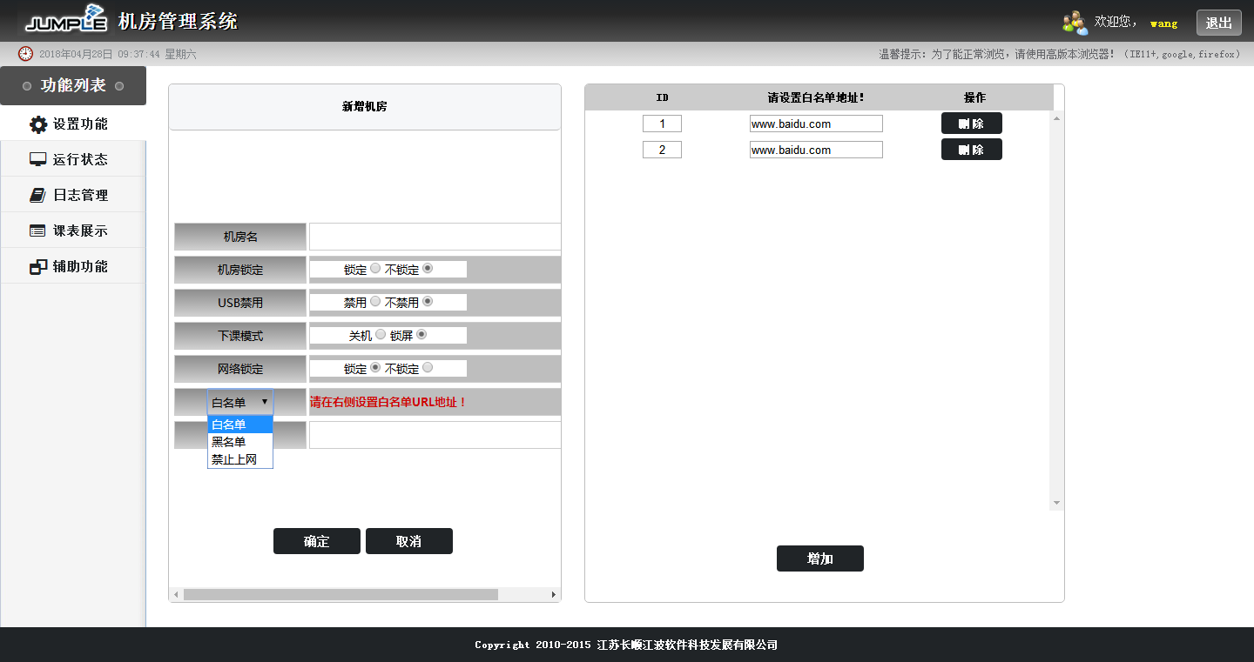Open 运行状态 in the sidebar menu

80,159
